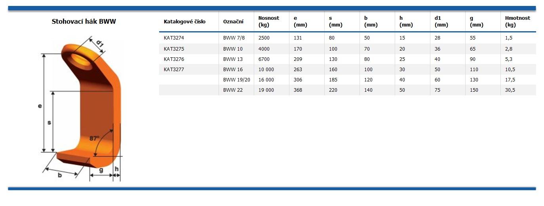Click catalog number KAT3276
This screenshot has width=544, height=206.
174,59
